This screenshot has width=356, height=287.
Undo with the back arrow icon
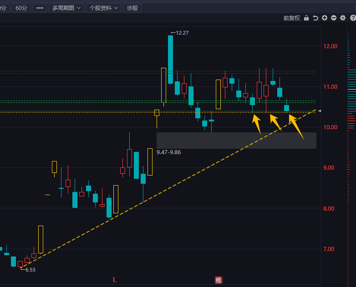tap(315, 18)
